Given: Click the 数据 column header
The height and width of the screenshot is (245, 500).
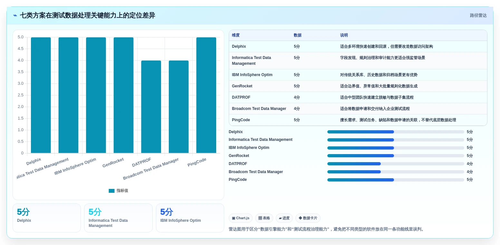Looking at the screenshot, I should [x=298, y=35].
